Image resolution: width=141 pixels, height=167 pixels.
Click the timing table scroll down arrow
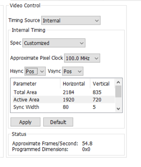point(118,109)
